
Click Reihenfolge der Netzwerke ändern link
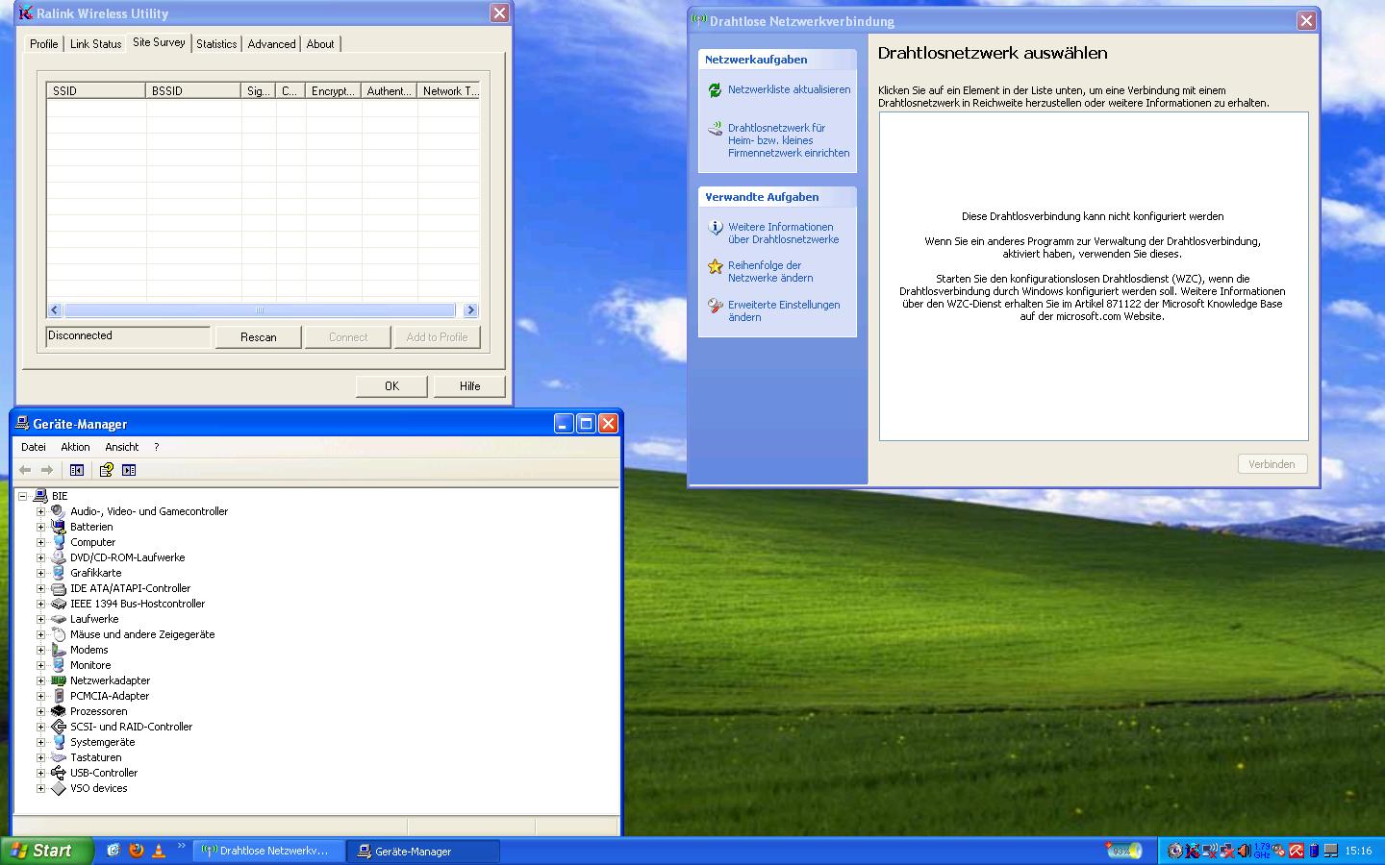770,272
